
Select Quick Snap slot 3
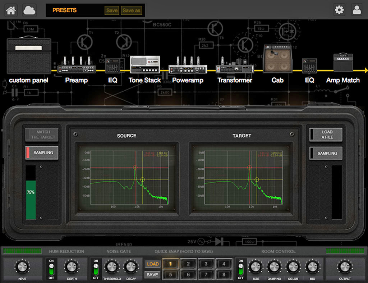(x=206, y=264)
